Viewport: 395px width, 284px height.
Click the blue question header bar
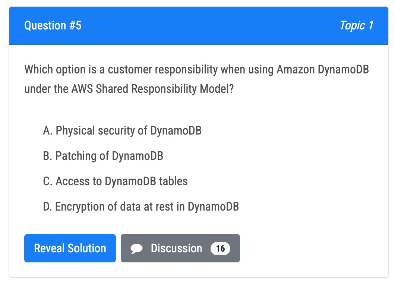pos(209,25)
